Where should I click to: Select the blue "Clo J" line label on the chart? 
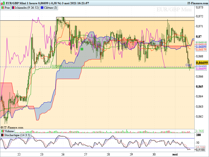coord(189,65)
